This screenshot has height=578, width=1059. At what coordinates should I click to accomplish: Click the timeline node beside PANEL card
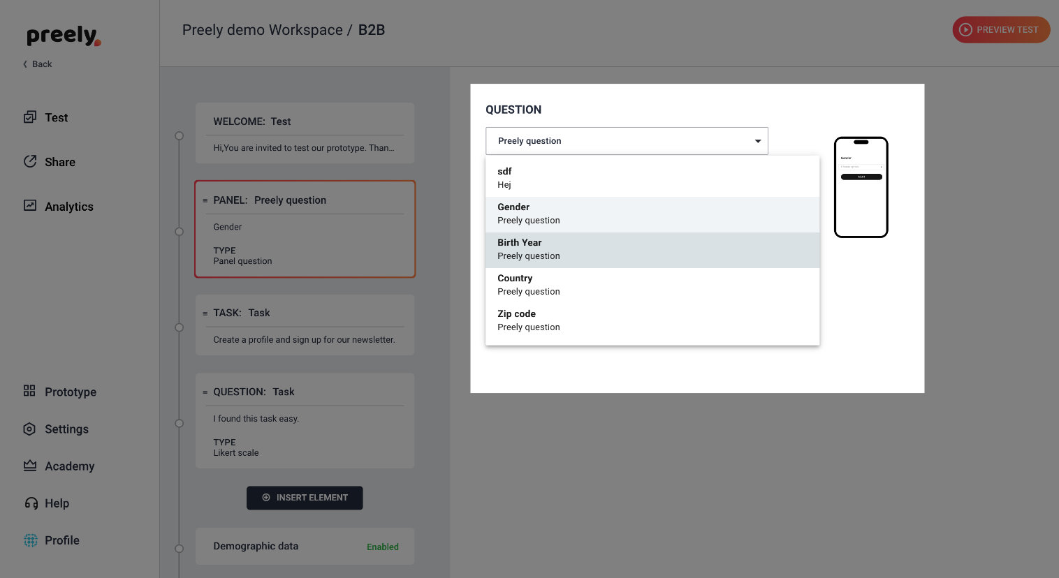pos(180,232)
